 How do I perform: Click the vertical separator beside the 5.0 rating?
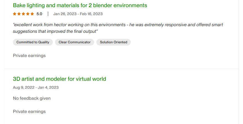48,14
